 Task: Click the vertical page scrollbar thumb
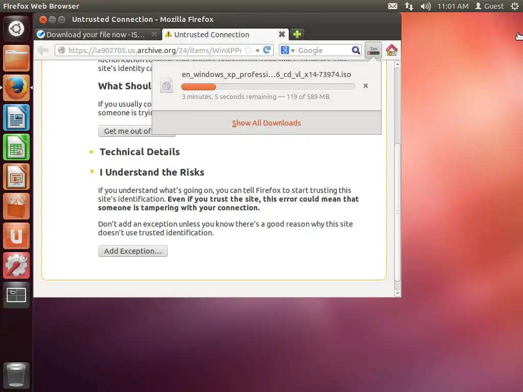pos(397,212)
